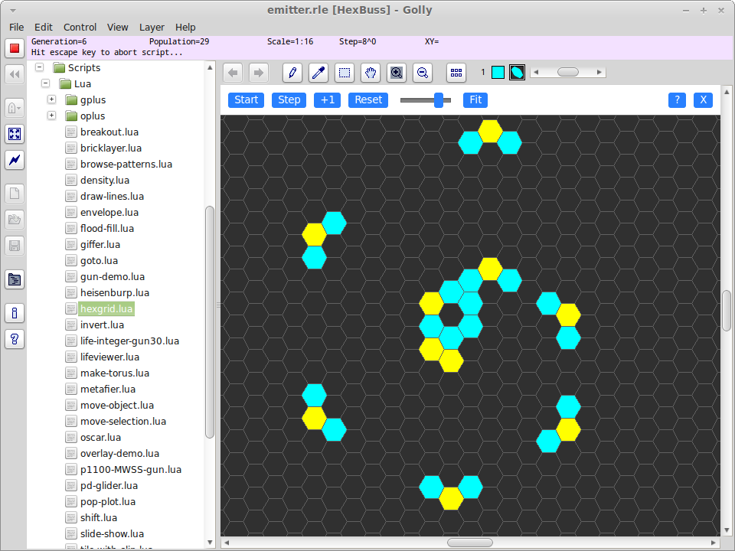735x551 pixels.
Task: Expand the oplus folder
Action: (52, 116)
